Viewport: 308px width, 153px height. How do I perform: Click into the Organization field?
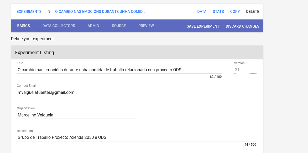coord(77,115)
